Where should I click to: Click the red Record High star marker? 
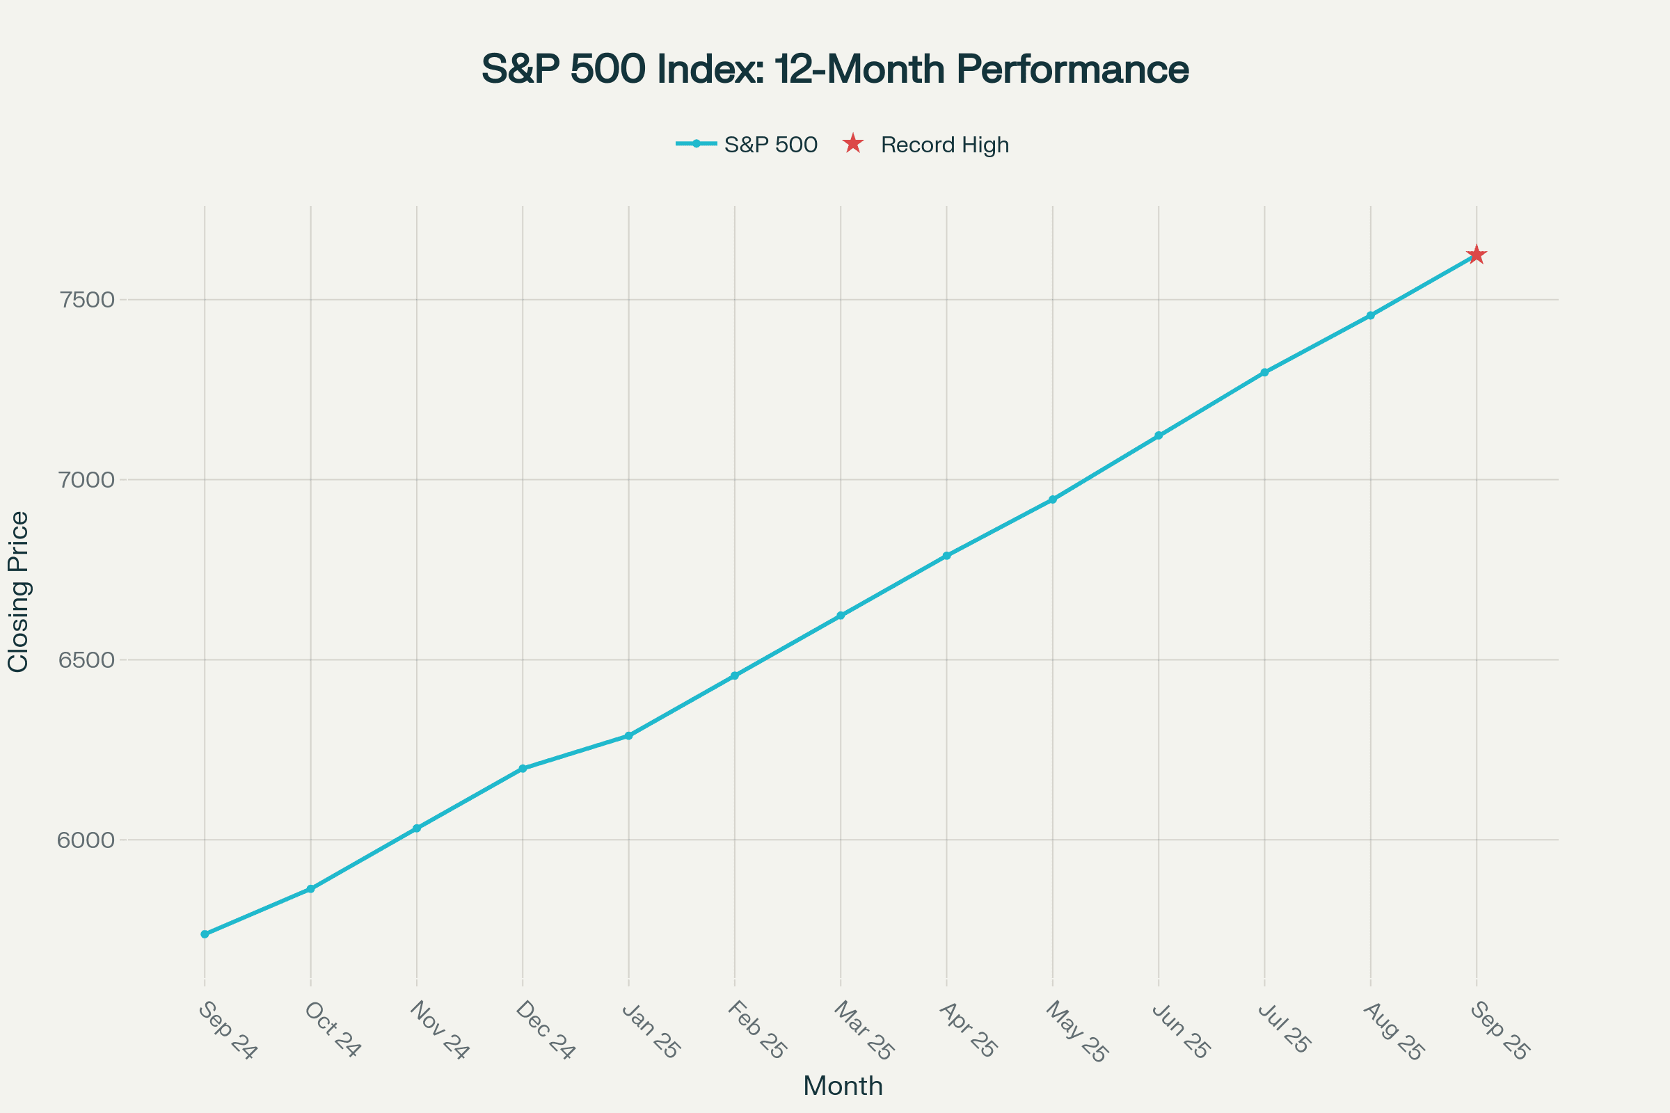point(1476,255)
